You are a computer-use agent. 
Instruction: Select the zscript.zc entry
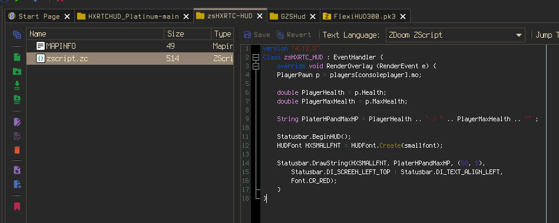[x=130, y=58]
